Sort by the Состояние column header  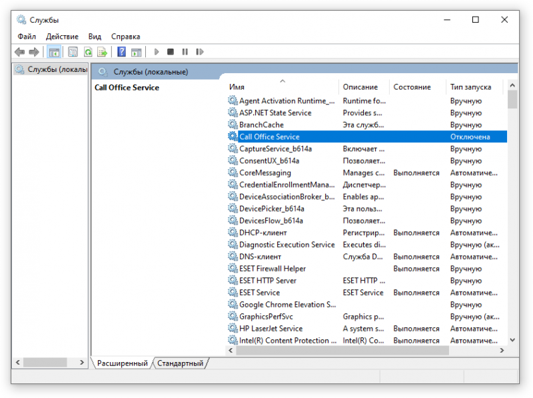pos(418,87)
